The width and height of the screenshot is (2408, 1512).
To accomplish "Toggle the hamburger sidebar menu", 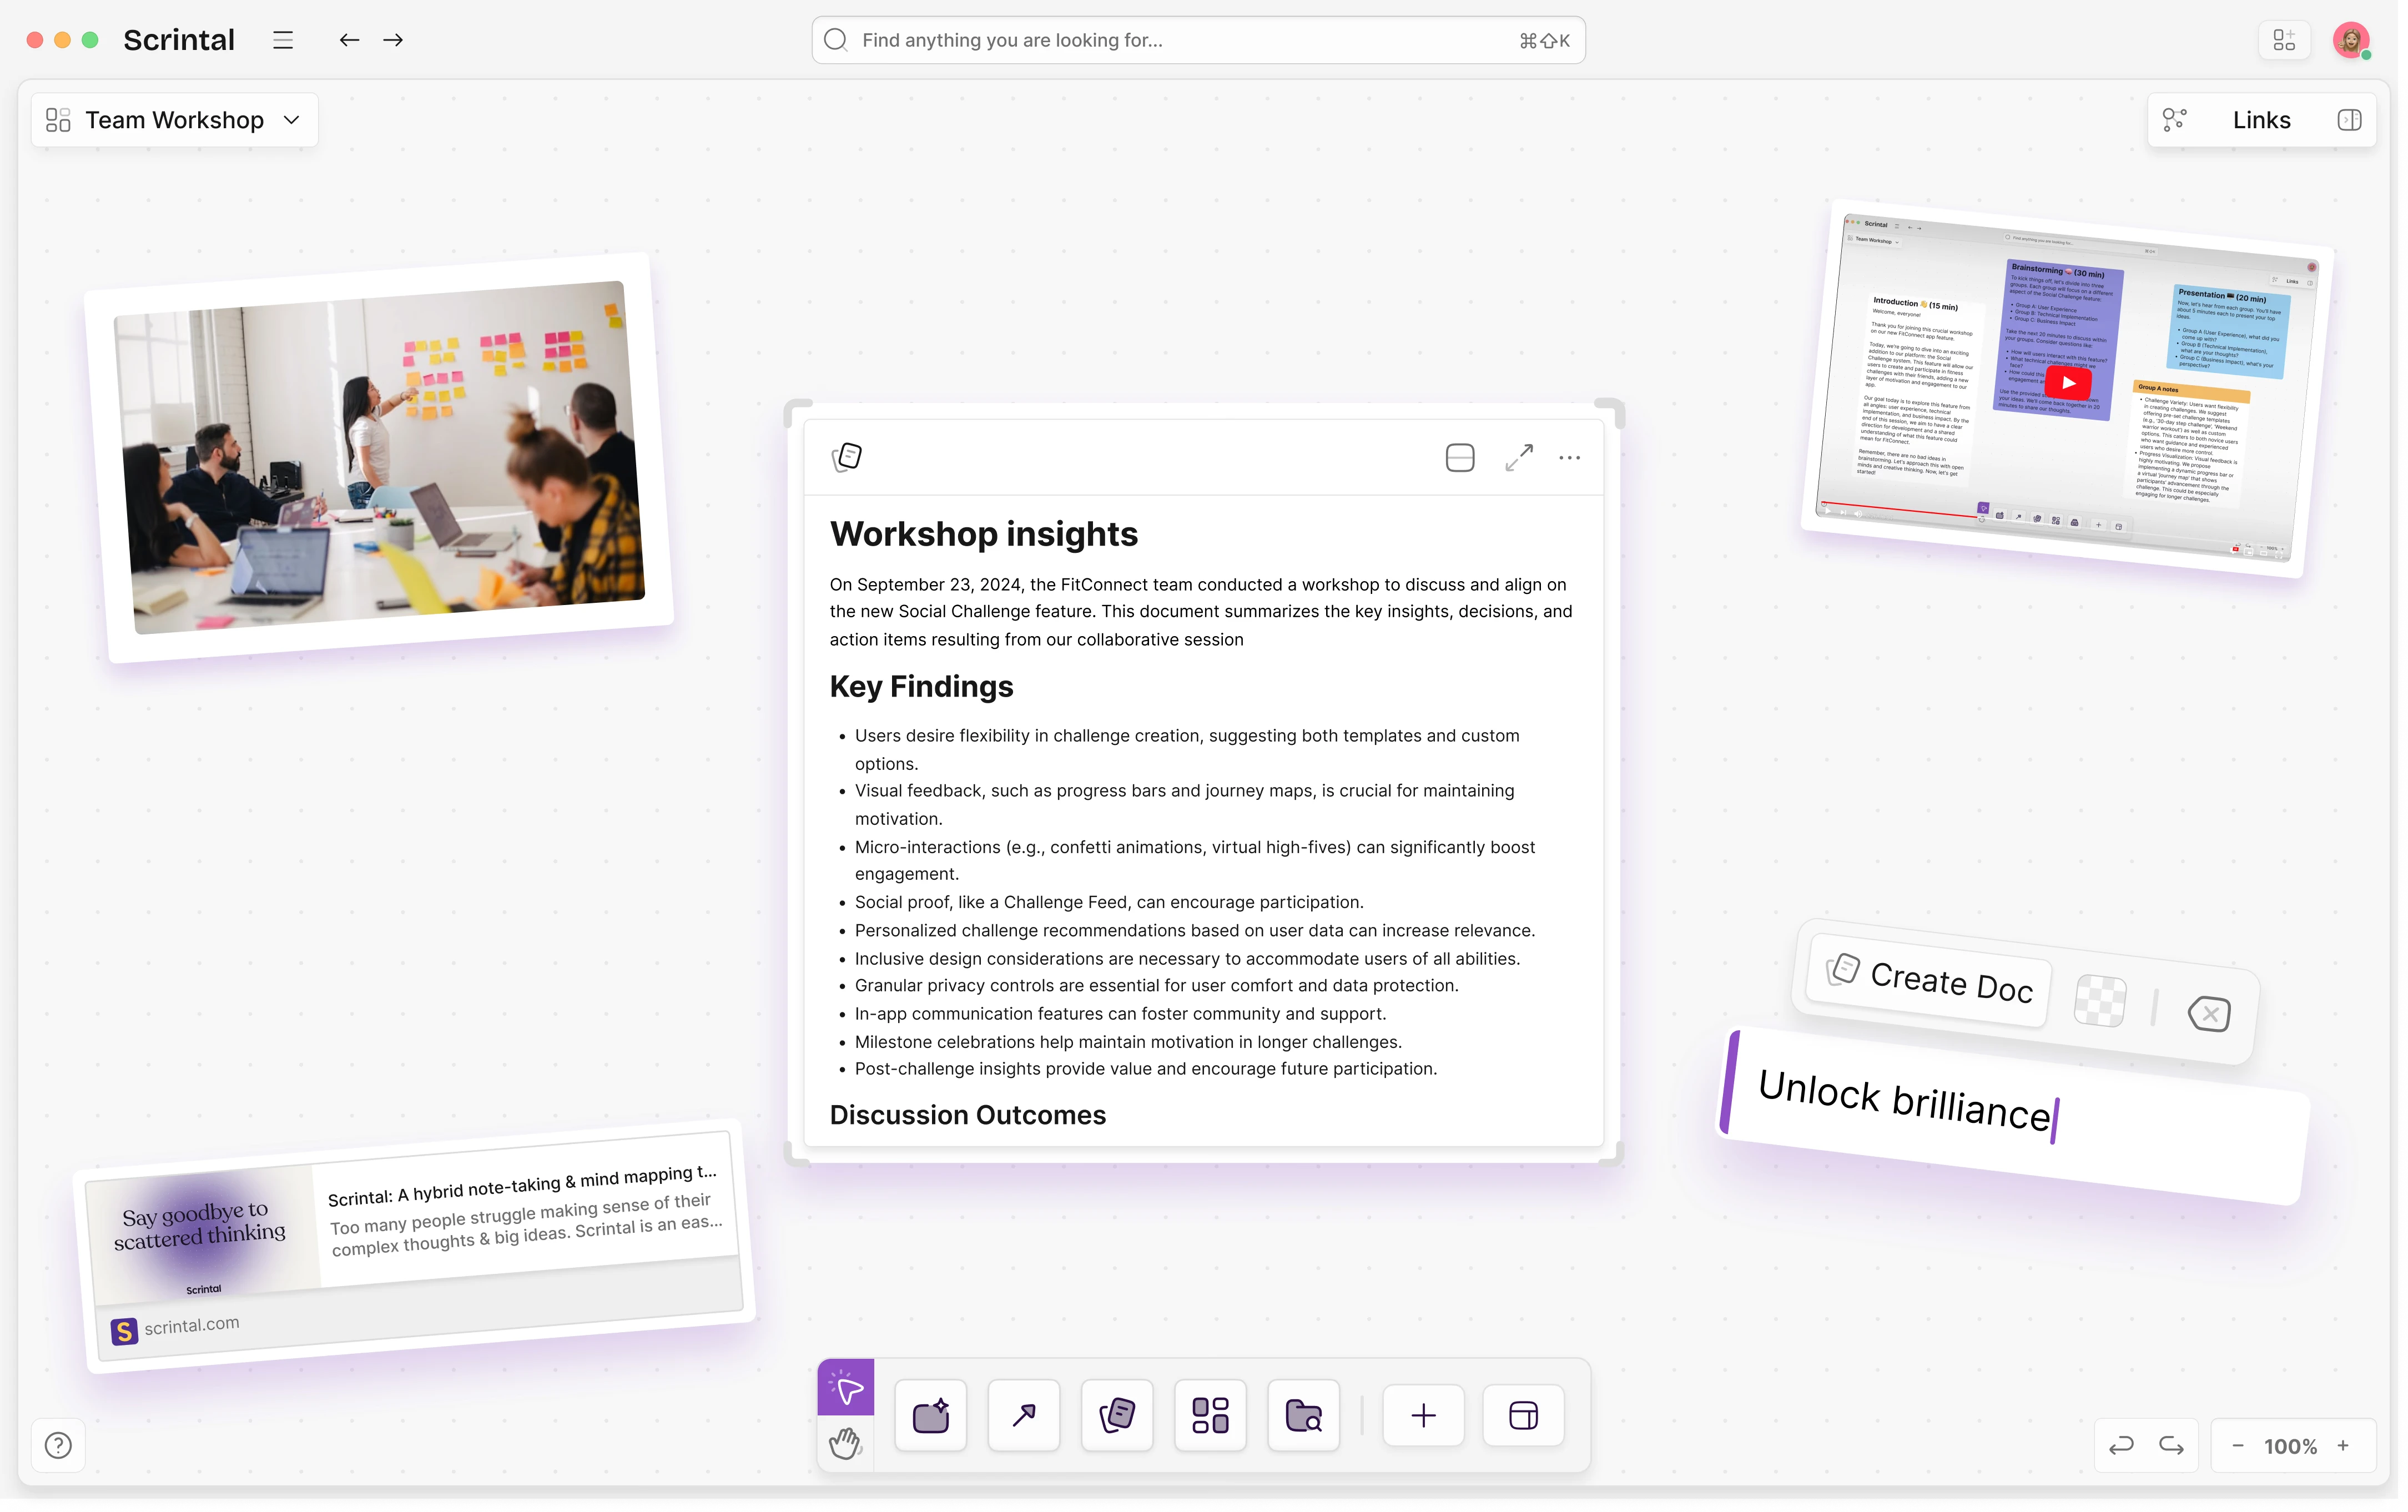I will click(283, 40).
